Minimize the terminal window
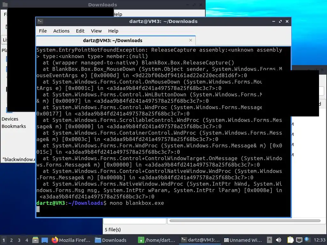The width and height of the screenshot is (327, 245). 273,21
